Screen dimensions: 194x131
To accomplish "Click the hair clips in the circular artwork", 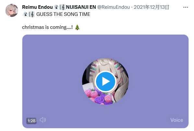I will pyautogui.click(x=117, y=67).
